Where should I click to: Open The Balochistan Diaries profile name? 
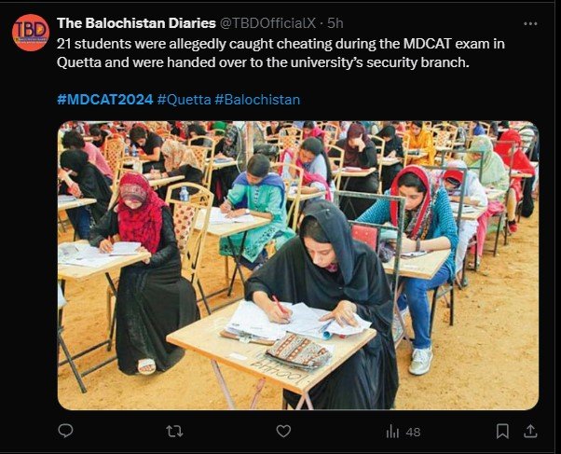136,23
